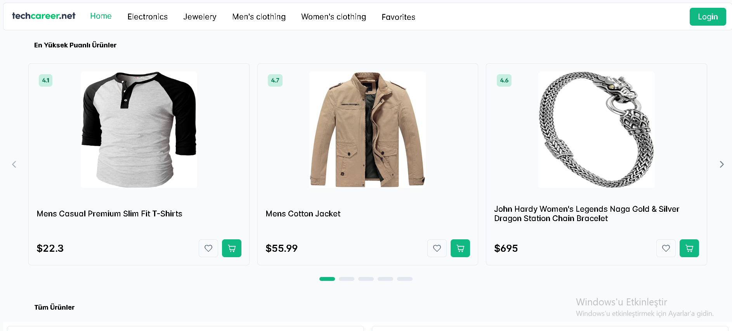The height and width of the screenshot is (331, 732).
Task: Open the Women's clothing category
Action: point(333,17)
